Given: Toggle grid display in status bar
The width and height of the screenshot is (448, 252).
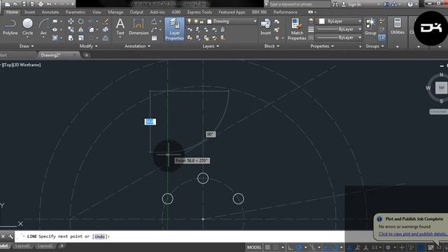Looking at the screenshot, I should [x=267, y=247].
